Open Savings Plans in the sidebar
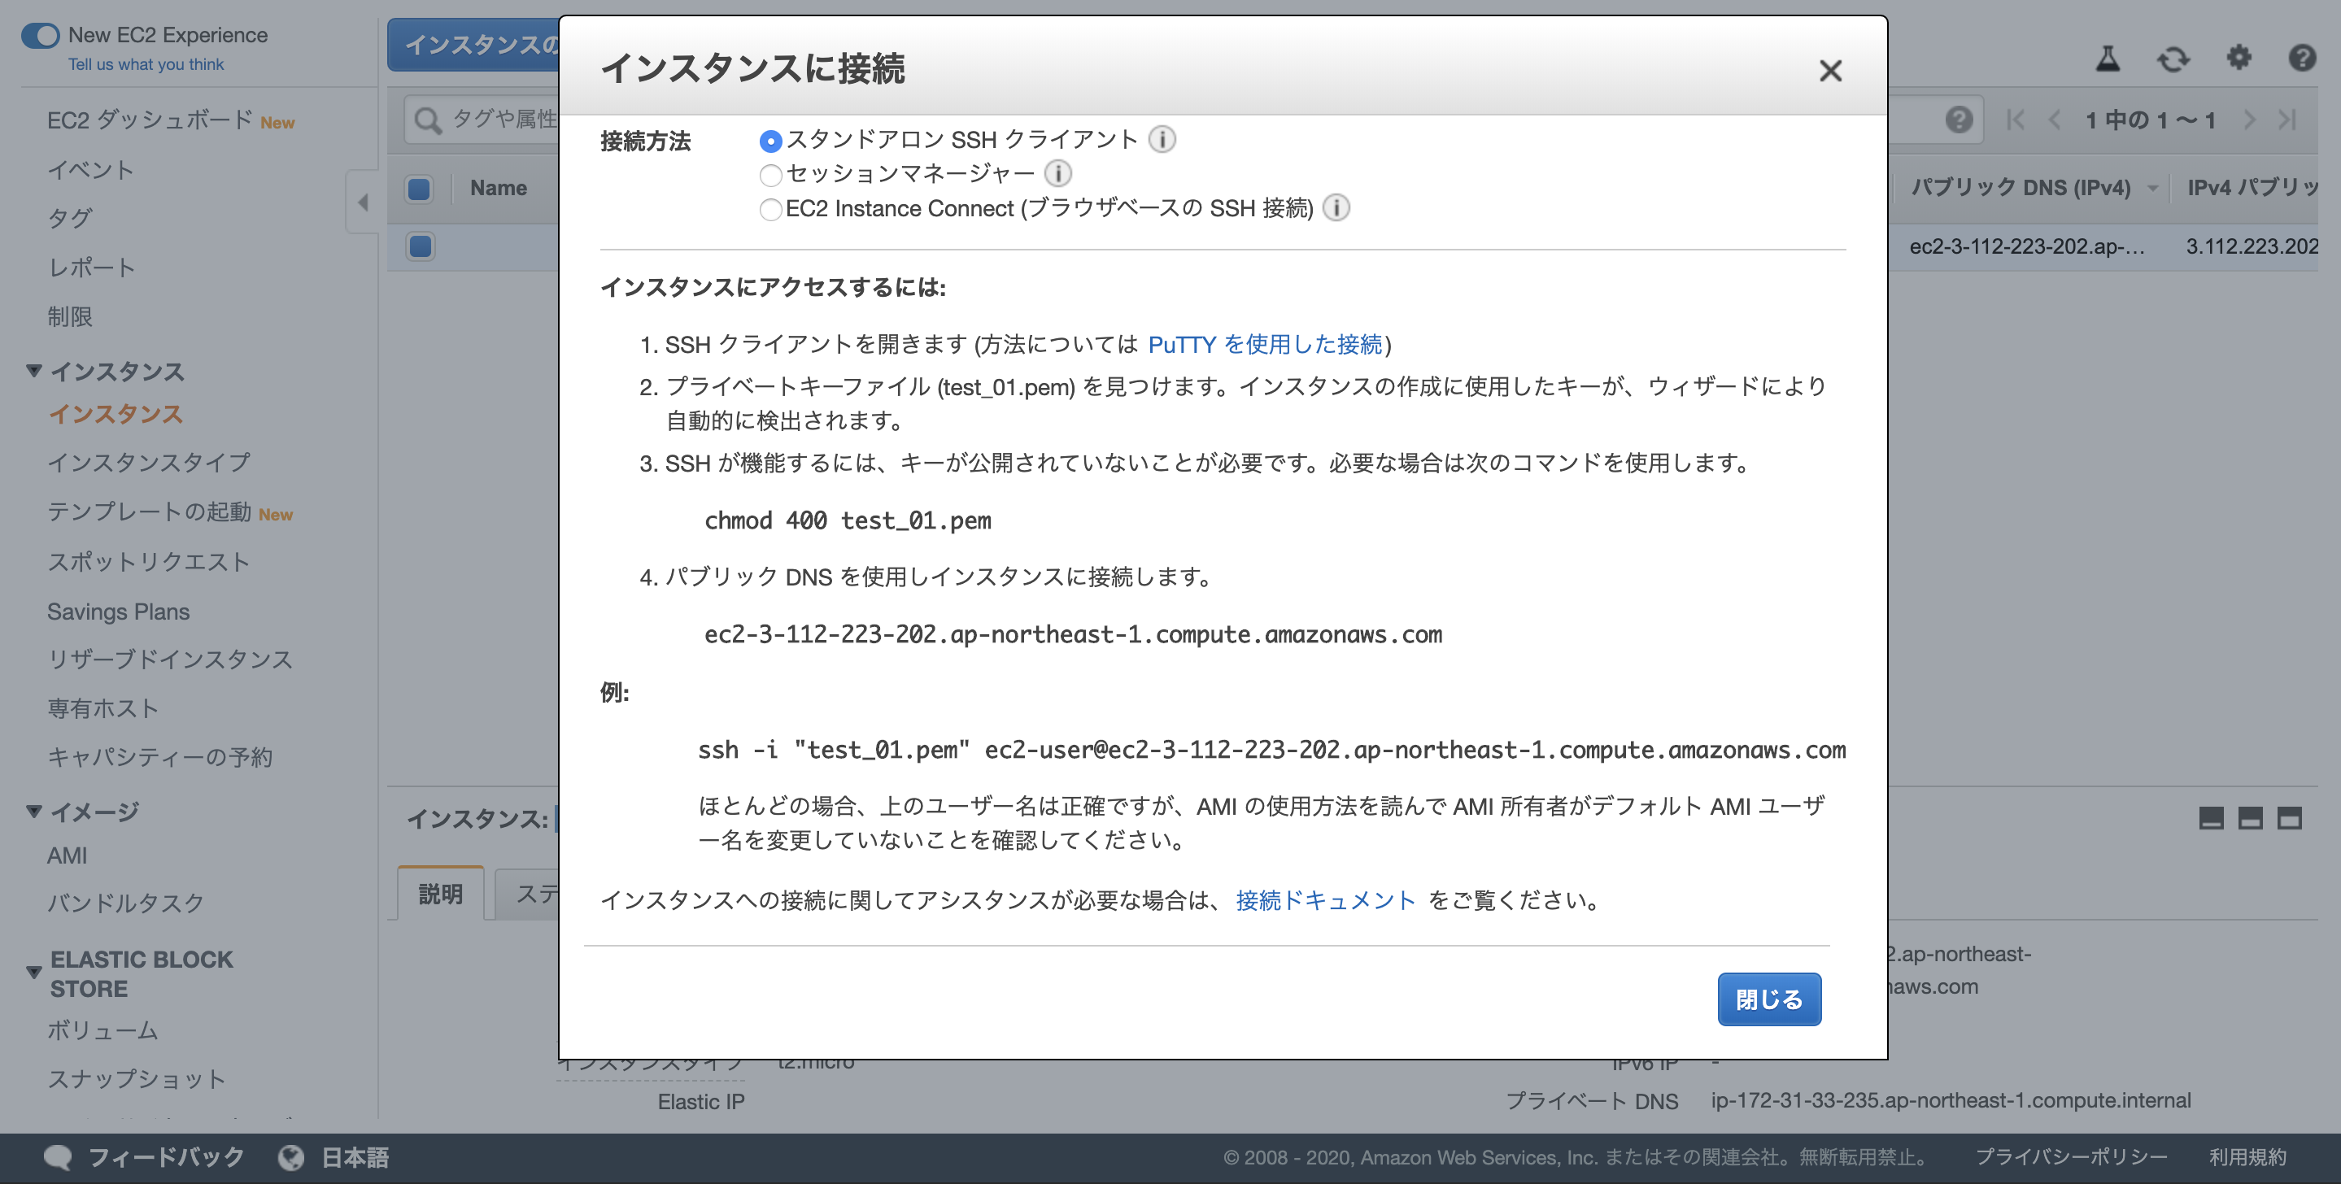The height and width of the screenshot is (1184, 2341). pyautogui.click(x=118, y=612)
